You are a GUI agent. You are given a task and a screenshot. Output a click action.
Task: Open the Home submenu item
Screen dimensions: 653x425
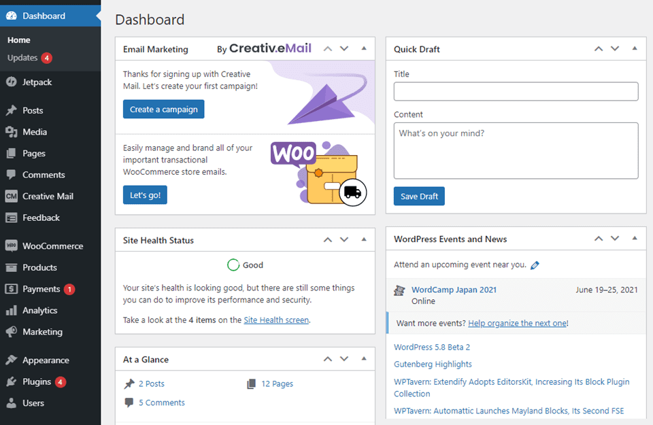[19, 40]
